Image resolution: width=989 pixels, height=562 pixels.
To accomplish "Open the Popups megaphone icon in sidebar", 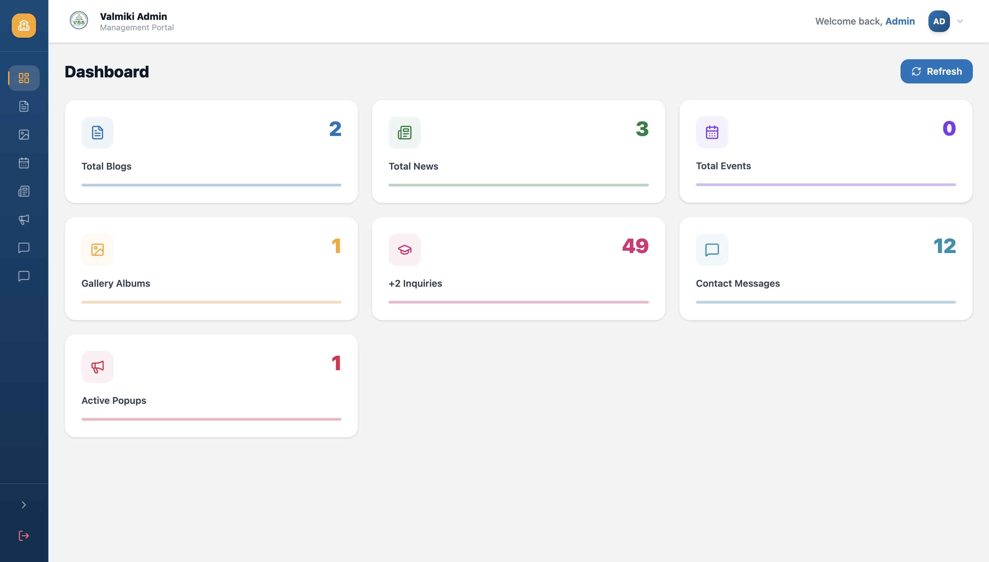I will pos(24,219).
